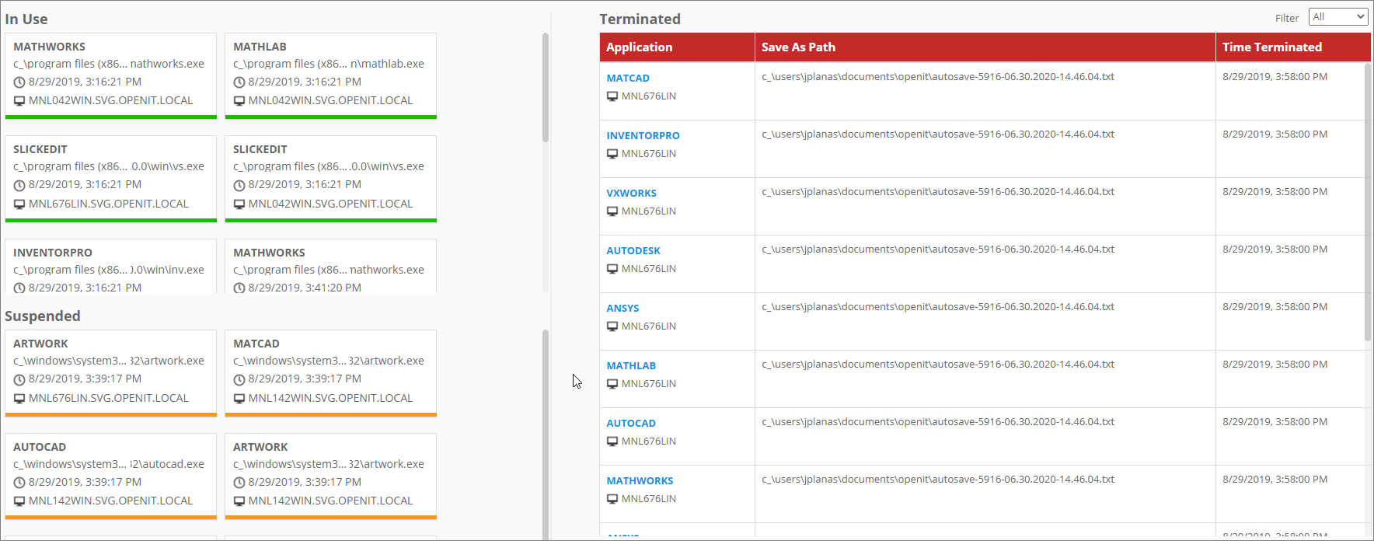Click the monitor icon in the INVENTORPRO terminated row
1374x541 pixels.
(x=612, y=154)
